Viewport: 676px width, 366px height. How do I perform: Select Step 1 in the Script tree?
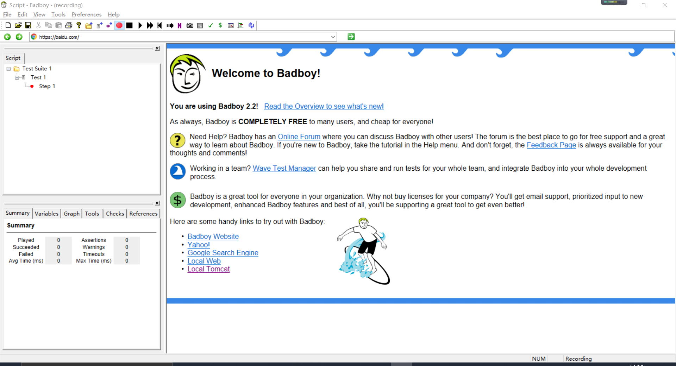[47, 86]
